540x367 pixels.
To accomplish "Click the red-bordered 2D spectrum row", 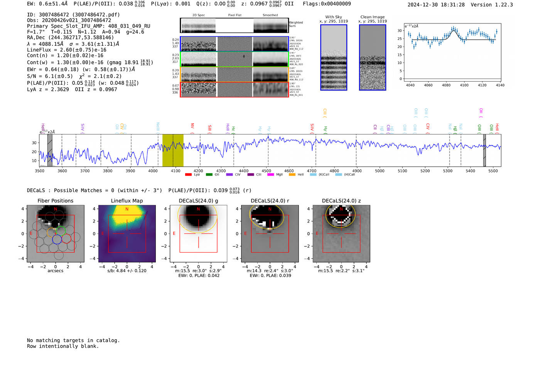I will click(235, 89).
